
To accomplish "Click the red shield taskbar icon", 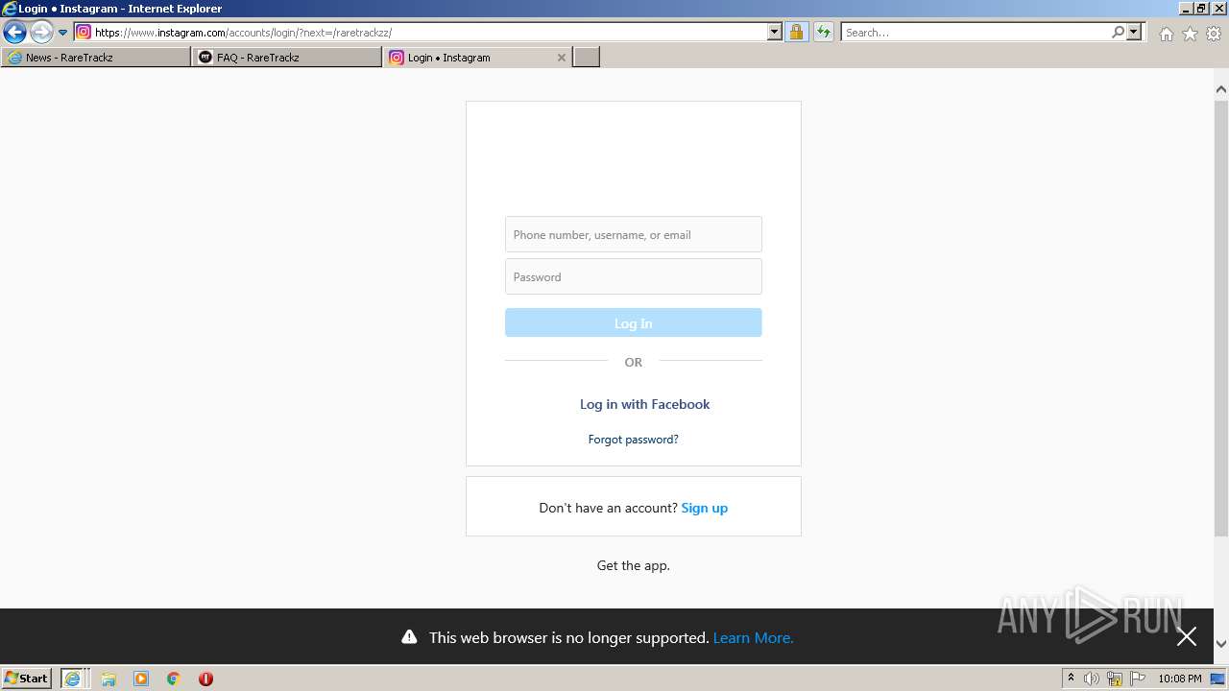I will (205, 679).
